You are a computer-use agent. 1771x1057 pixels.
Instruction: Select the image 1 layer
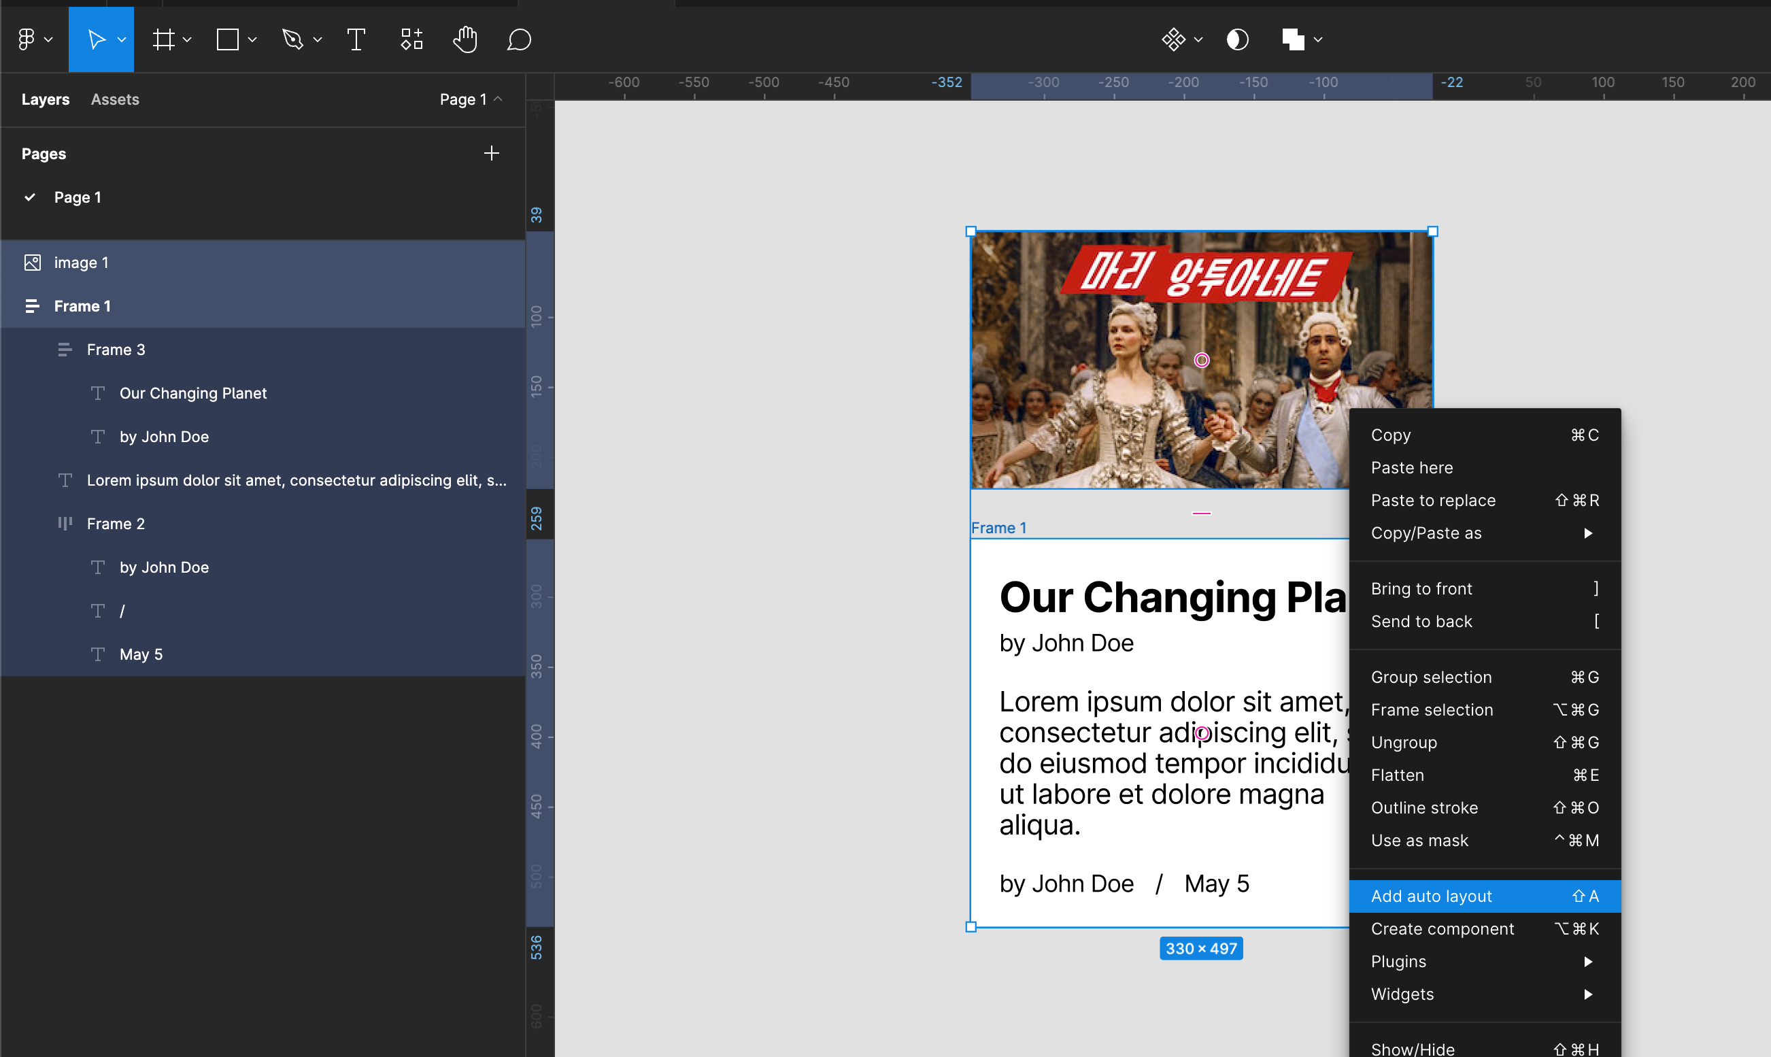81,263
